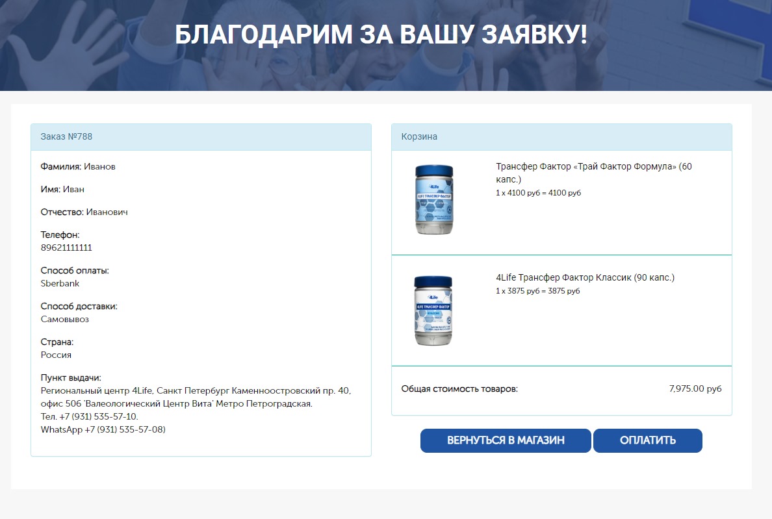Click the WhatsApp +7 (931) 535-57-08 line
The height and width of the screenshot is (519, 772).
pyautogui.click(x=103, y=429)
